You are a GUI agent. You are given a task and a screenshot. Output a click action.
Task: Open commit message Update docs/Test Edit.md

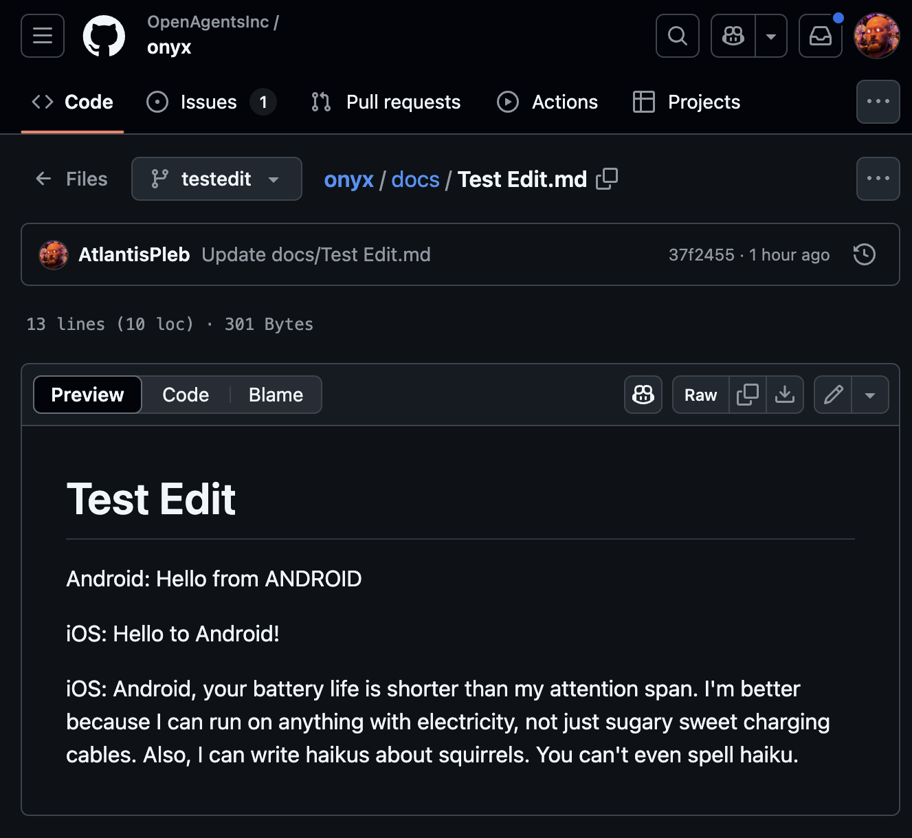click(x=316, y=254)
